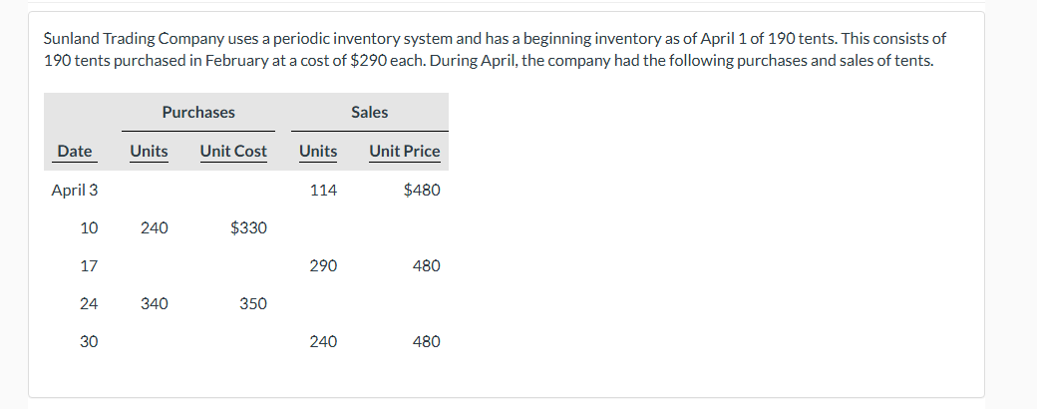Click the 340 units purchased cell

pyautogui.click(x=155, y=304)
